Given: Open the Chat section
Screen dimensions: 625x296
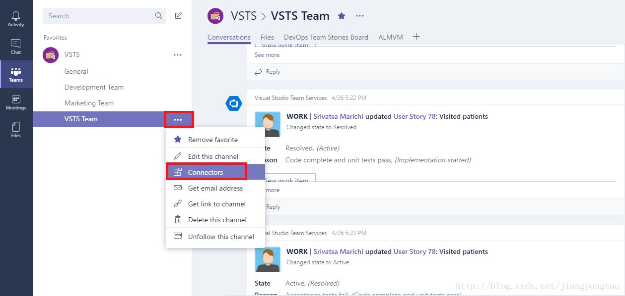Looking at the screenshot, I should [16, 47].
